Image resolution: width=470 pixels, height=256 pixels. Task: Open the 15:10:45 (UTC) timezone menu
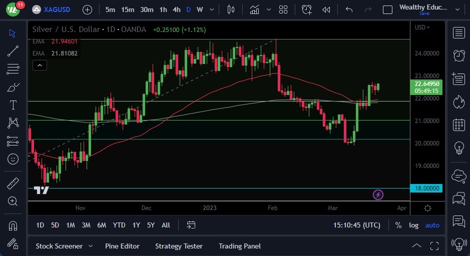point(357,225)
